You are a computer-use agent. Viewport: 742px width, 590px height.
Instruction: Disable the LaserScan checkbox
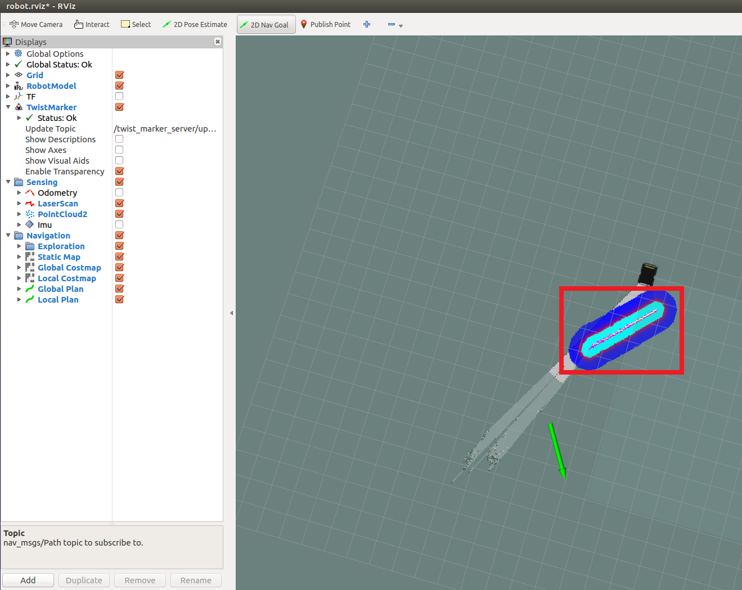119,203
